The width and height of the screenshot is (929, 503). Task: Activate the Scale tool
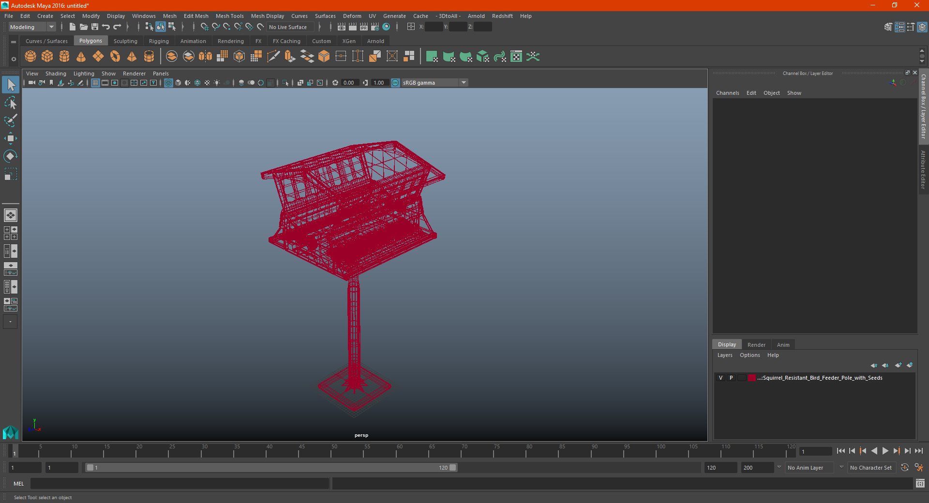(11, 174)
